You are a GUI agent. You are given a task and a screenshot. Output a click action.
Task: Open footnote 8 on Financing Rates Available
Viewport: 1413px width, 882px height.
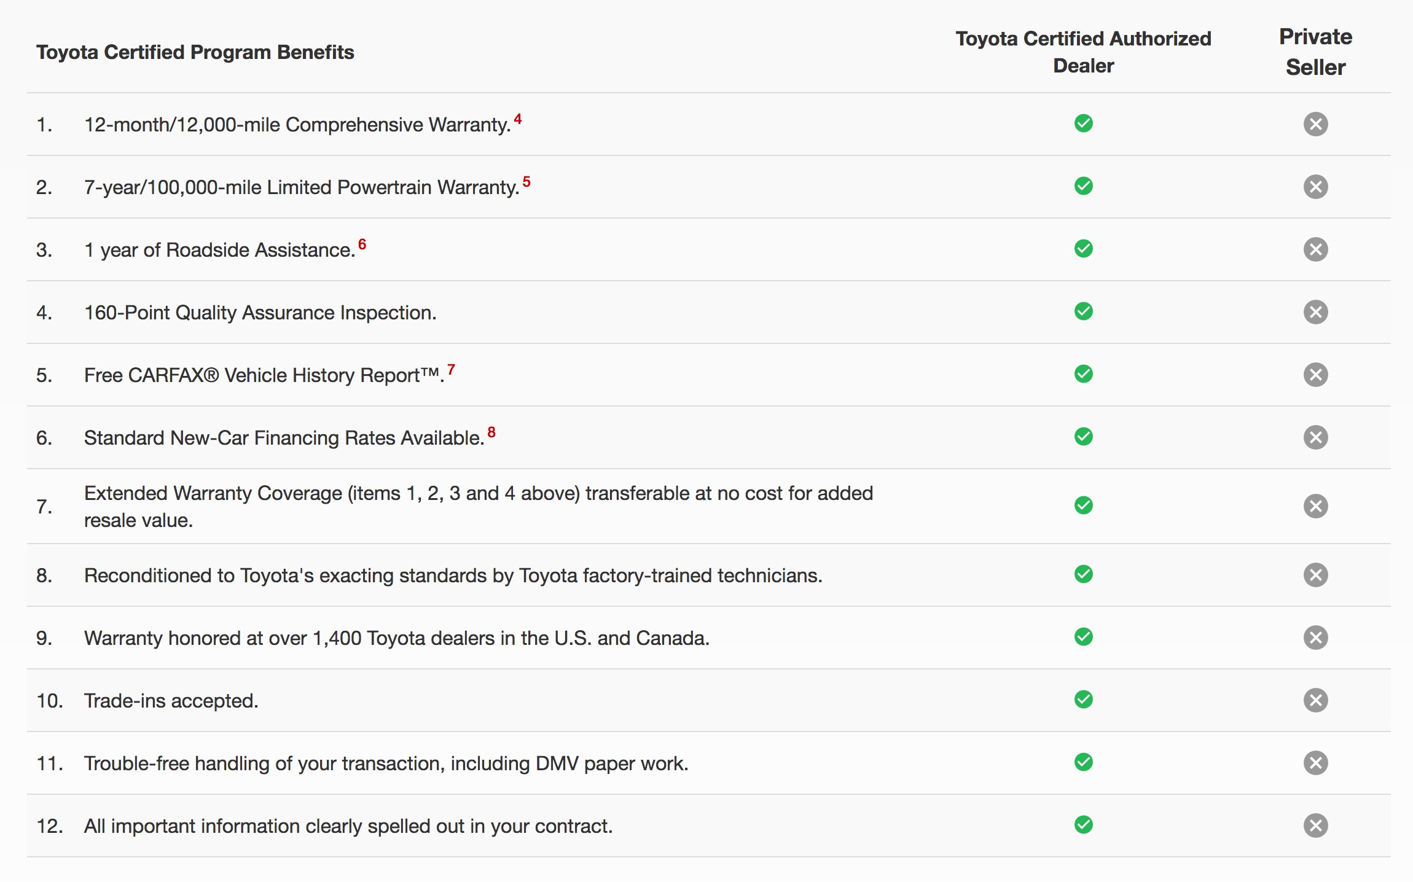coord(491,432)
